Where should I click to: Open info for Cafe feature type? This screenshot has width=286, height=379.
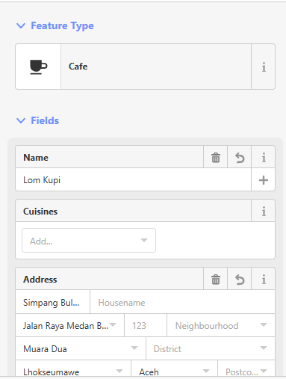coord(264,67)
